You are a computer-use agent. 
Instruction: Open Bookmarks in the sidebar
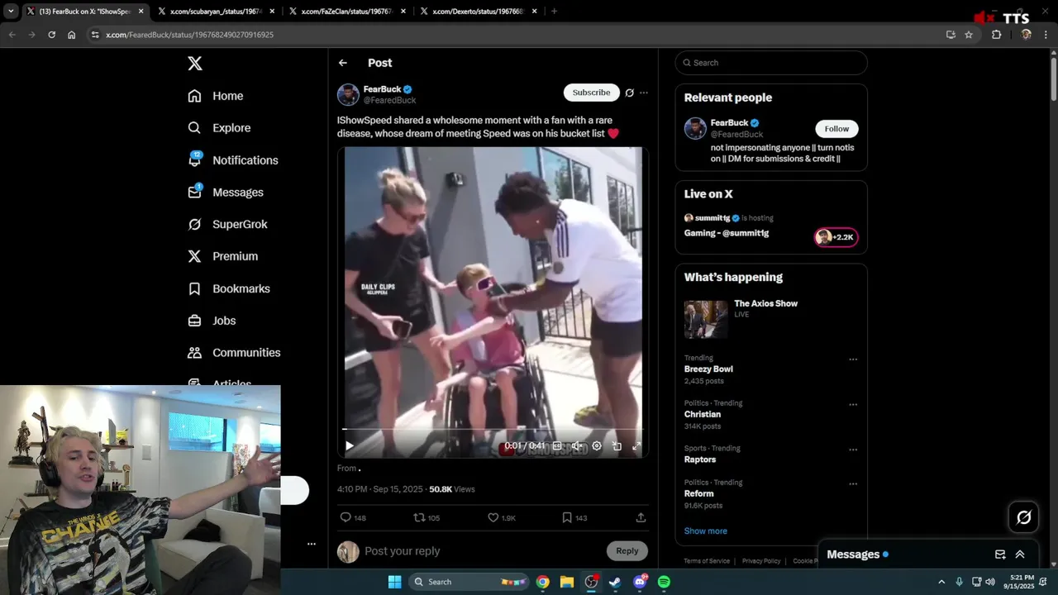(x=229, y=288)
